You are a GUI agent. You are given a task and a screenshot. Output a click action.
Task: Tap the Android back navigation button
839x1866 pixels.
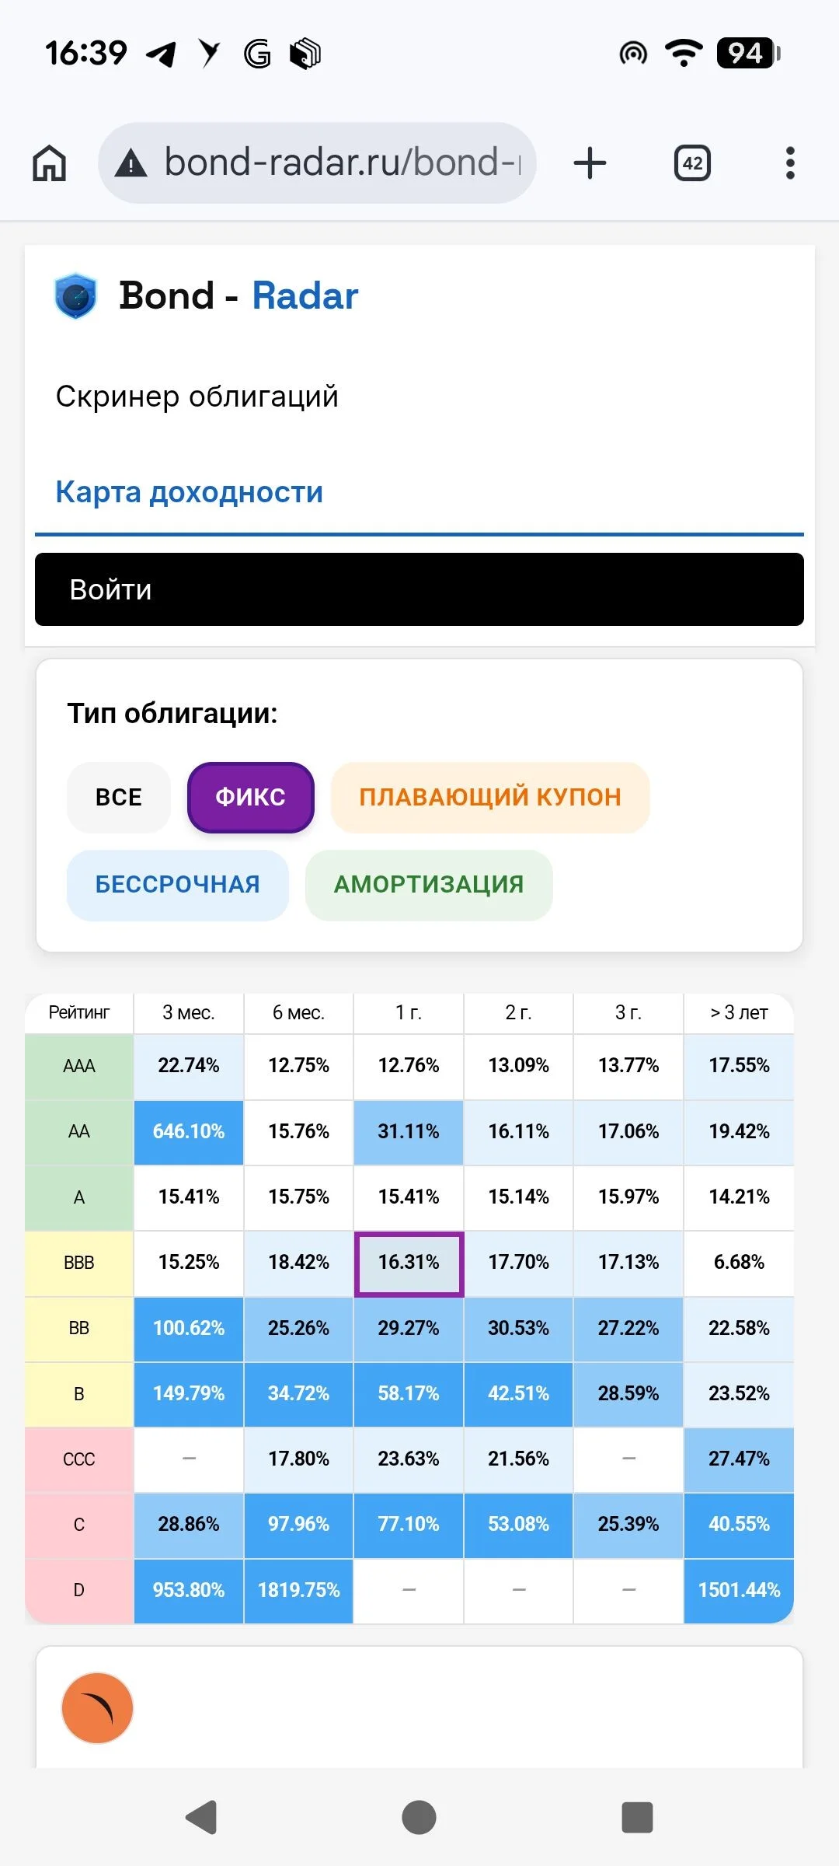pos(201,1817)
